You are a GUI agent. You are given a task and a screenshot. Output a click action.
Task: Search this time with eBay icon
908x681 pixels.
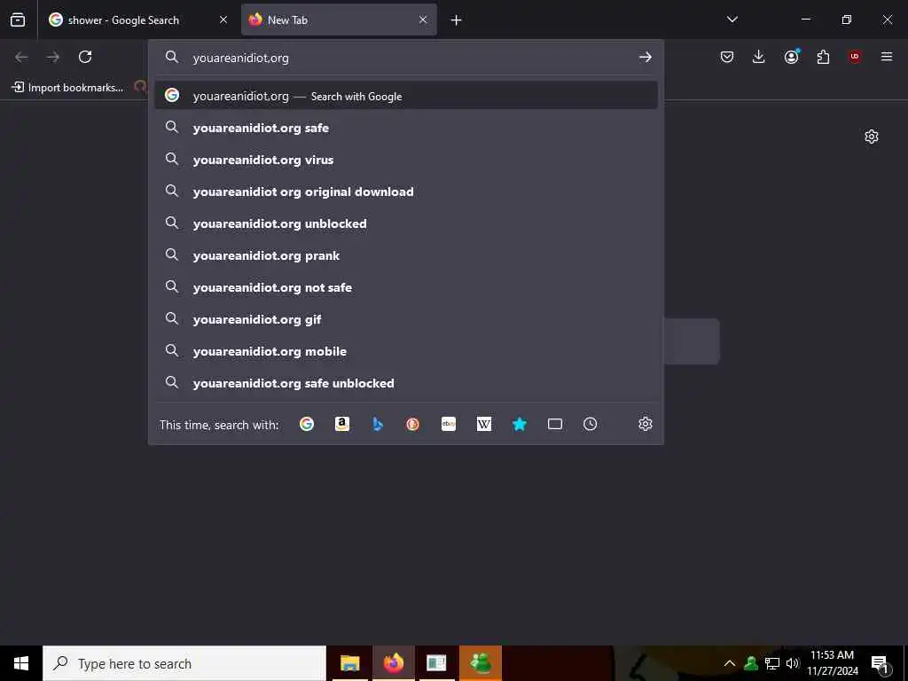(x=448, y=424)
